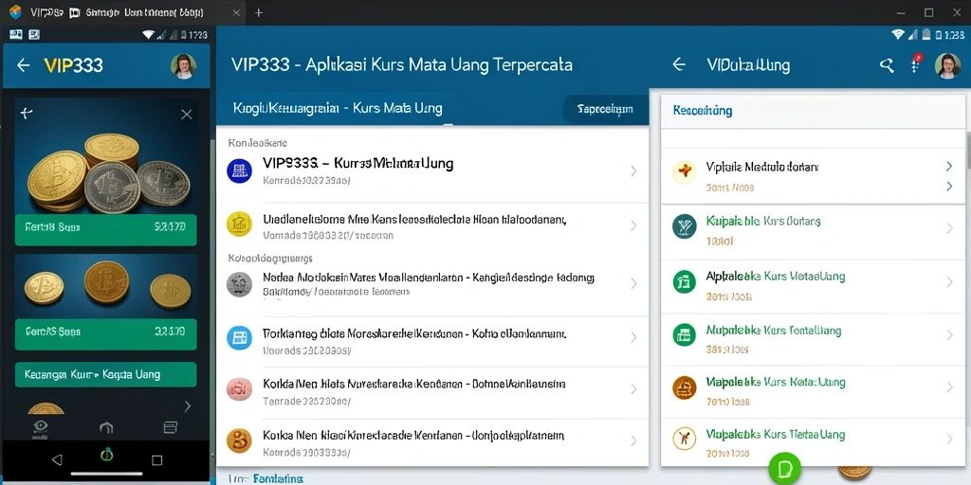The width and height of the screenshot is (971, 485).
Task: Open the blue icon of the VIP333 Kurs row
Action: click(239, 171)
